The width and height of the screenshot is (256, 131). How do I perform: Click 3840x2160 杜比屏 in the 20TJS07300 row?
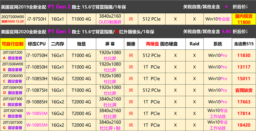[x=110, y=102]
